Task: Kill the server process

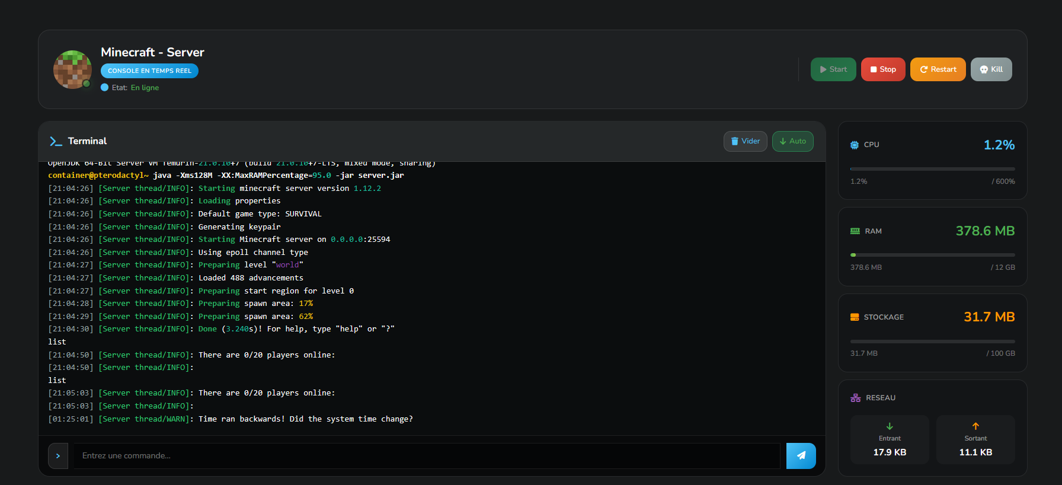Action: pos(991,69)
